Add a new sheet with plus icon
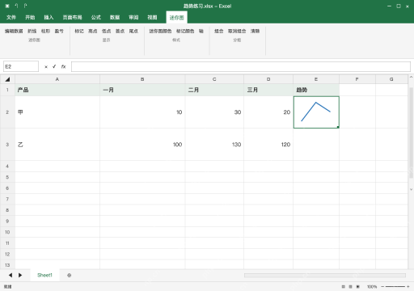414x291 pixels. 70,275
